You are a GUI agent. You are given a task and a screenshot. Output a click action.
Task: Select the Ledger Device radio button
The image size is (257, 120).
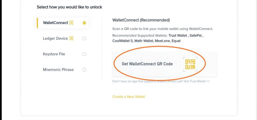click(x=84, y=38)
